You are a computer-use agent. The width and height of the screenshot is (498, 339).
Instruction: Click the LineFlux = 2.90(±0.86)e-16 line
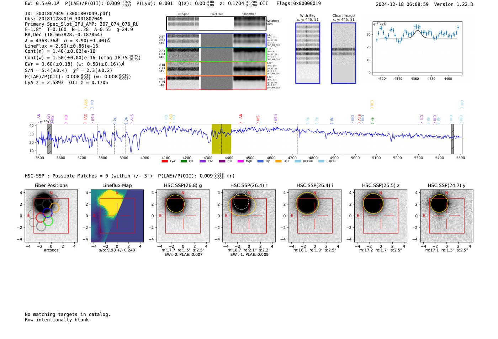[x=62, y=46]
